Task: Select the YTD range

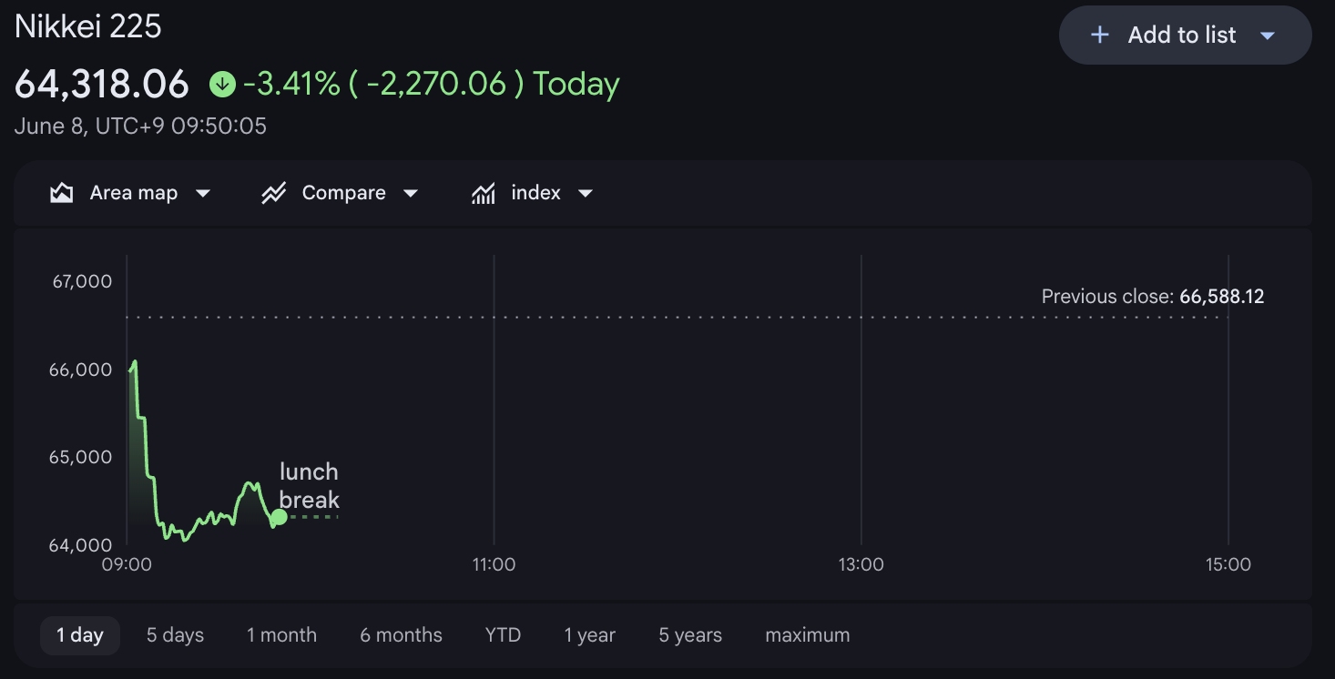Action: [503, 635]
